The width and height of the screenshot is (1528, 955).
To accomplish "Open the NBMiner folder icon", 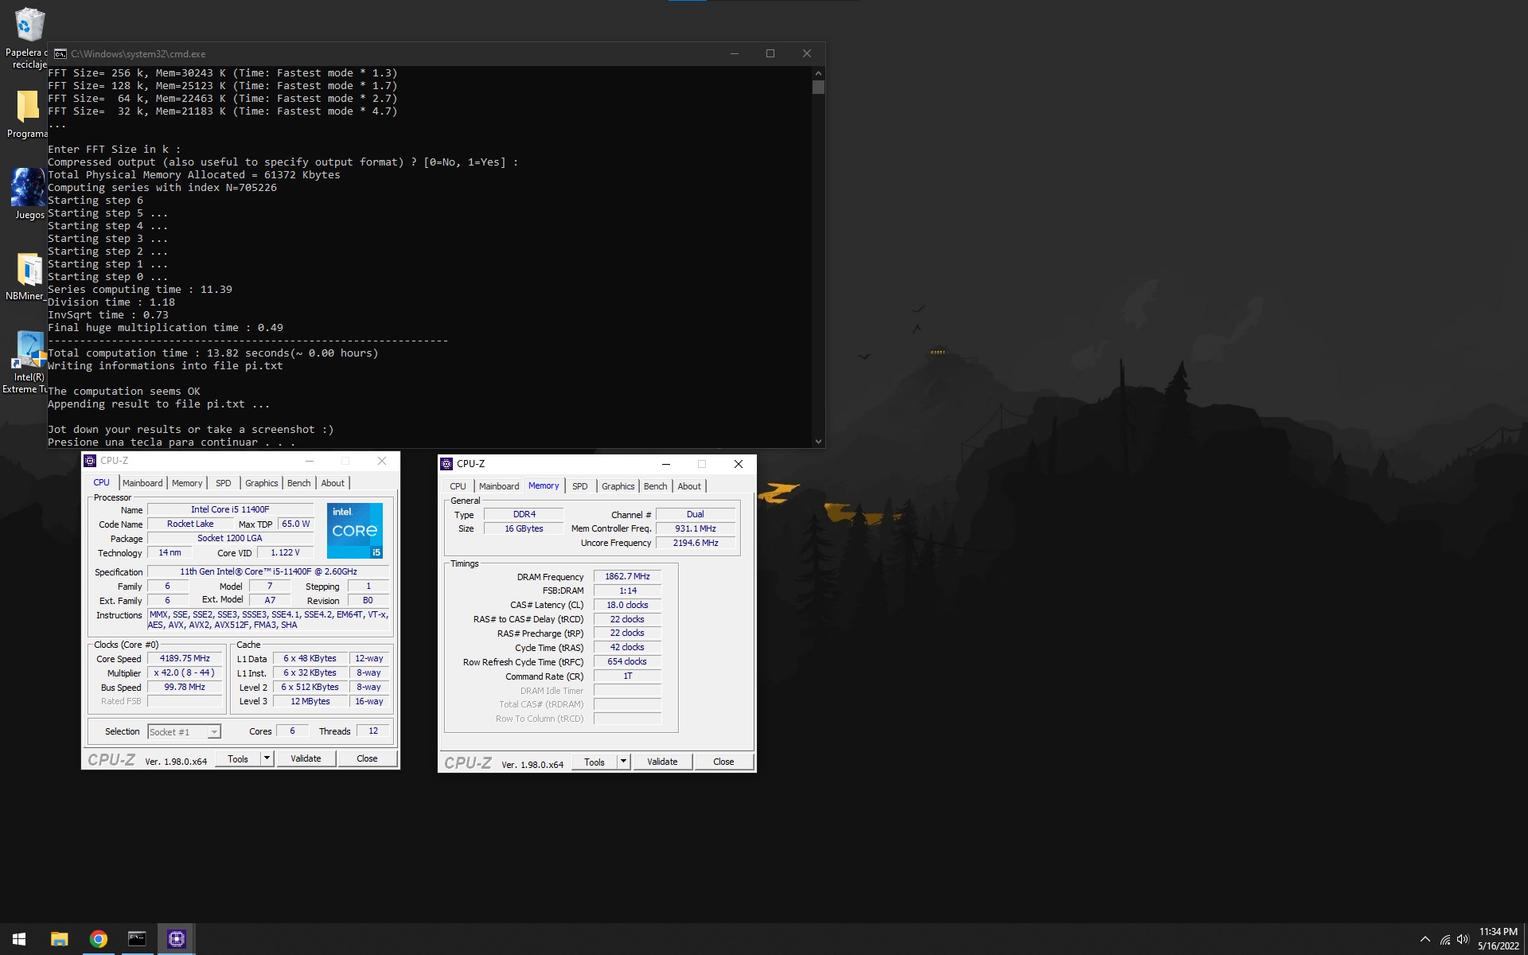I will pos(27,277).
